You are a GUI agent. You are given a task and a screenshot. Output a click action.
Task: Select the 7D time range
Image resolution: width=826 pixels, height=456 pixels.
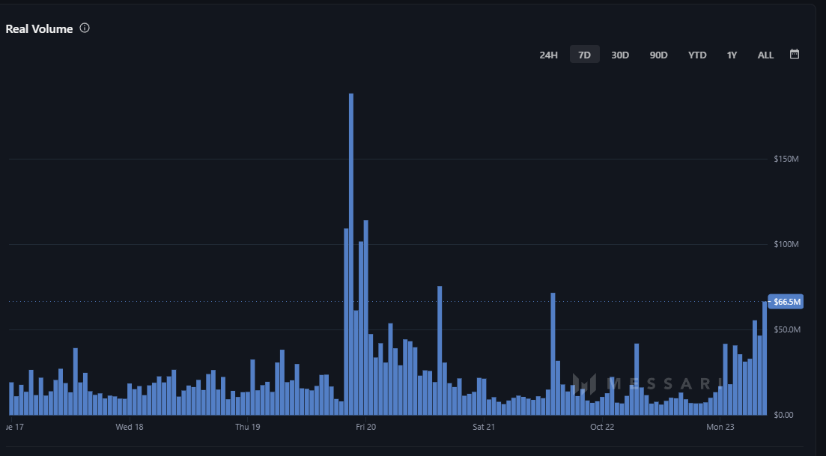coord(584,55)
